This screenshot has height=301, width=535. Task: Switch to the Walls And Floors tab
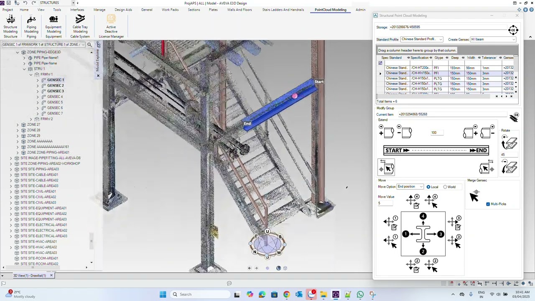coord(239,10)
